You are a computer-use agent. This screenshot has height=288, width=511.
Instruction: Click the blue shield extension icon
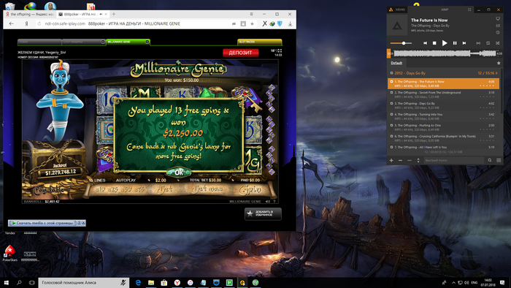(280, 24)
